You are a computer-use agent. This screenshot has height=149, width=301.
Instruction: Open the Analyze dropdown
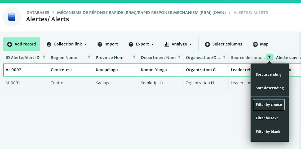click(178, 44)
